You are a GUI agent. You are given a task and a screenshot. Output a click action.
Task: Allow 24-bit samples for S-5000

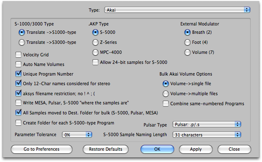coord(95,62)
